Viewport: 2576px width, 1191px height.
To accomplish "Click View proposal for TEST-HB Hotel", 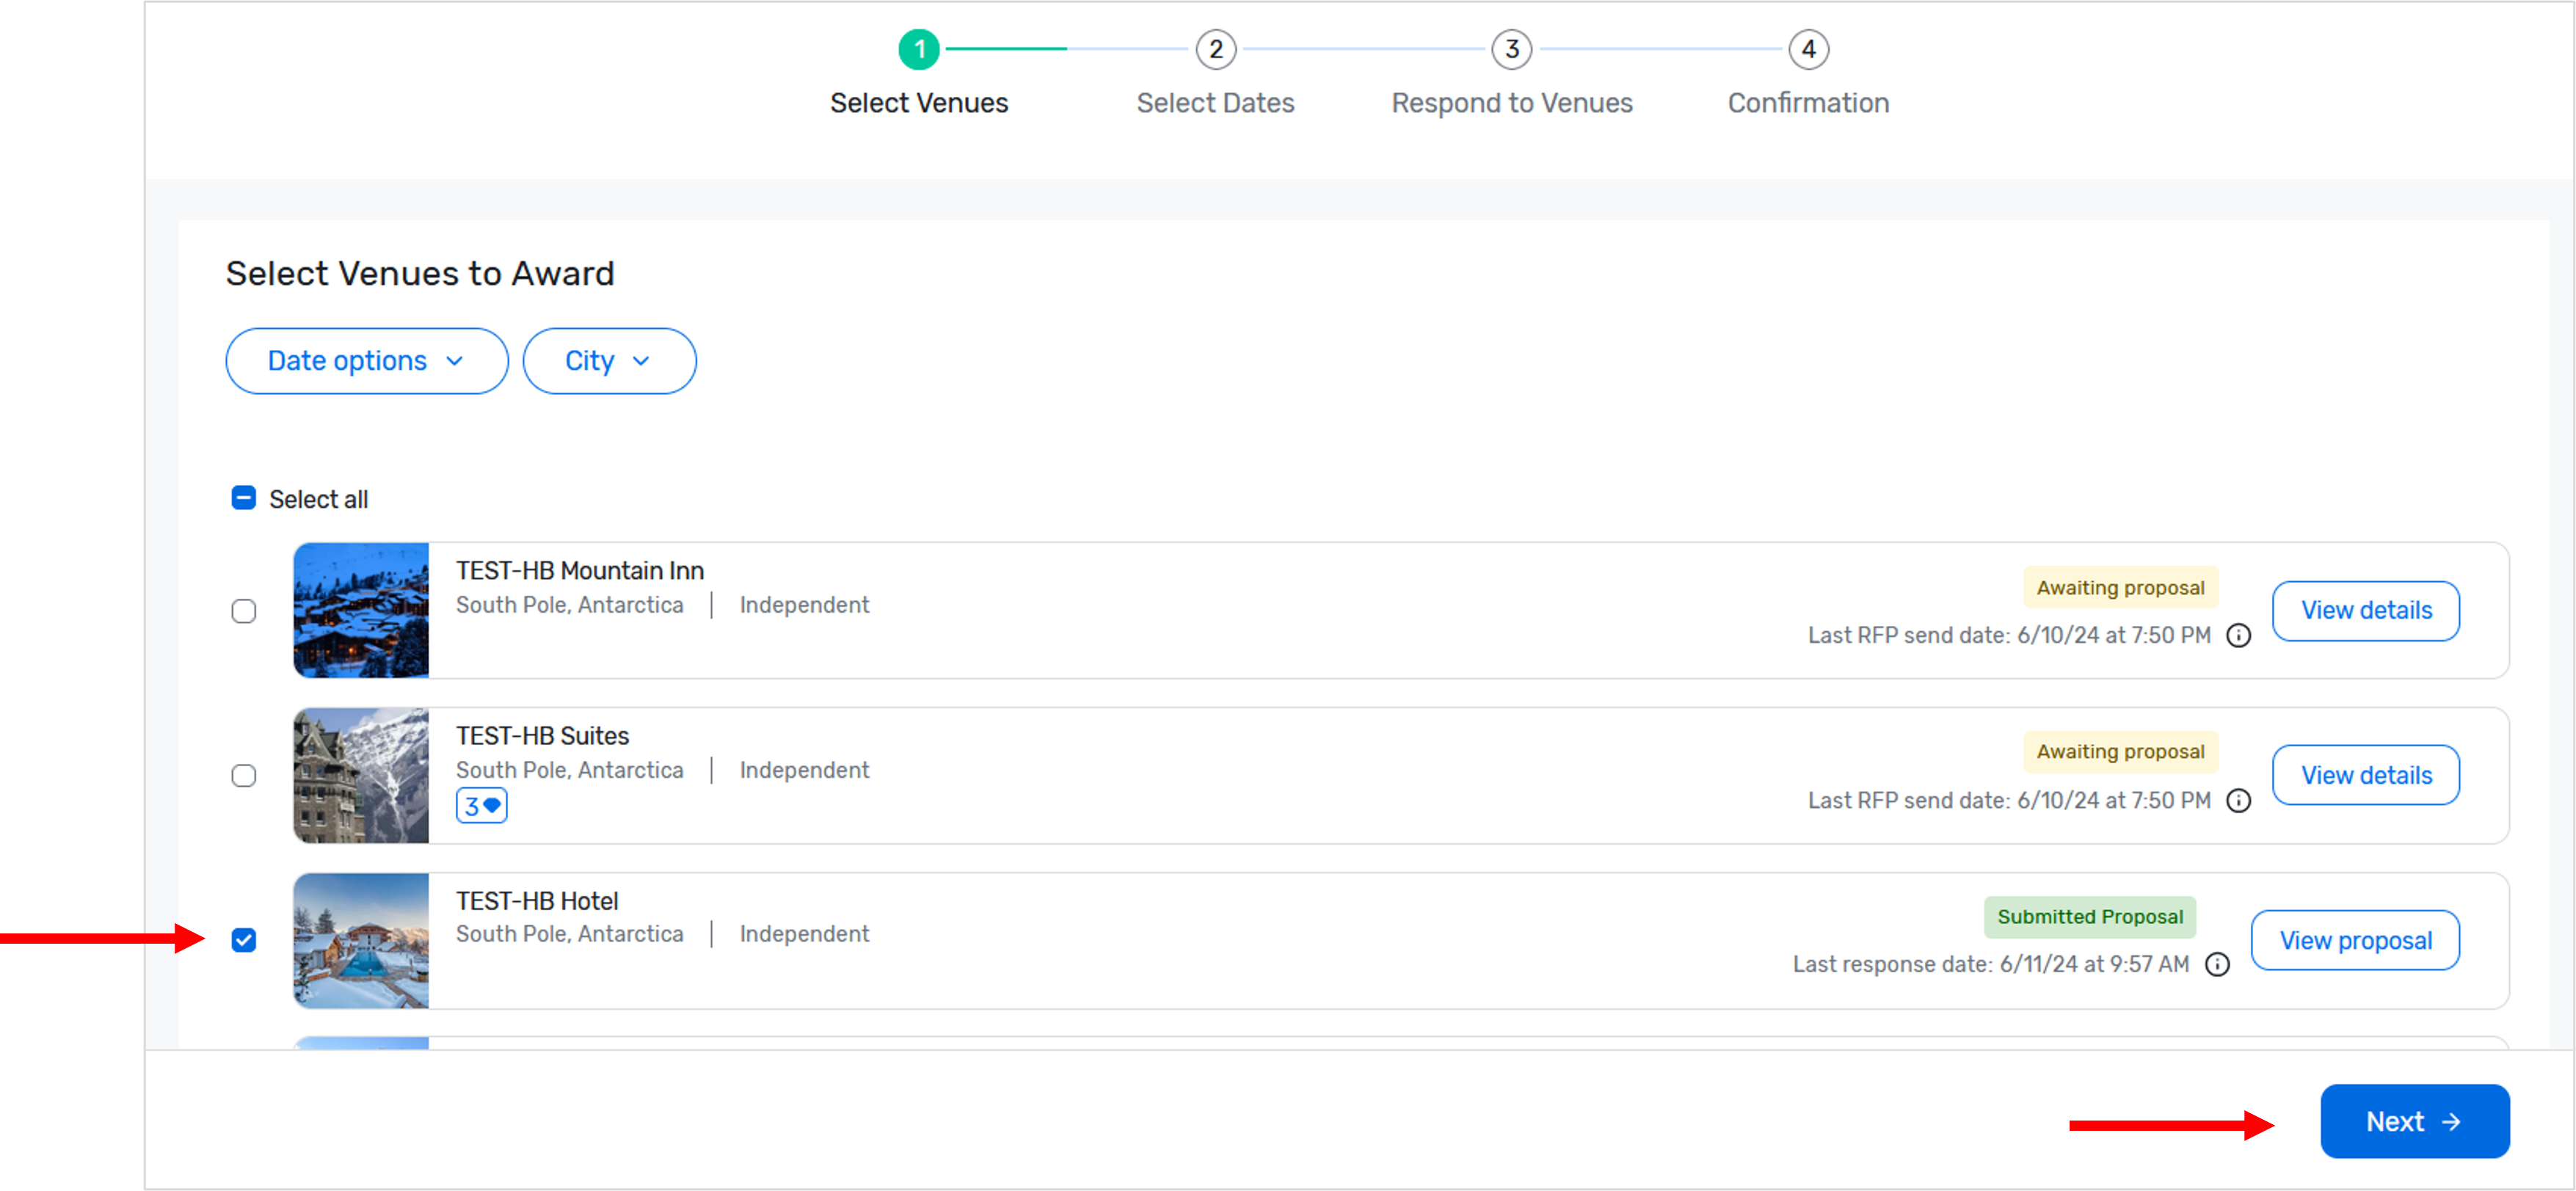I will click(2354, 941).
